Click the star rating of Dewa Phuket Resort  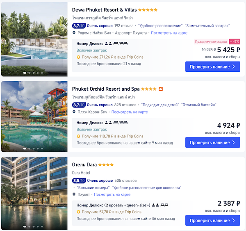(x=148, y=10)
